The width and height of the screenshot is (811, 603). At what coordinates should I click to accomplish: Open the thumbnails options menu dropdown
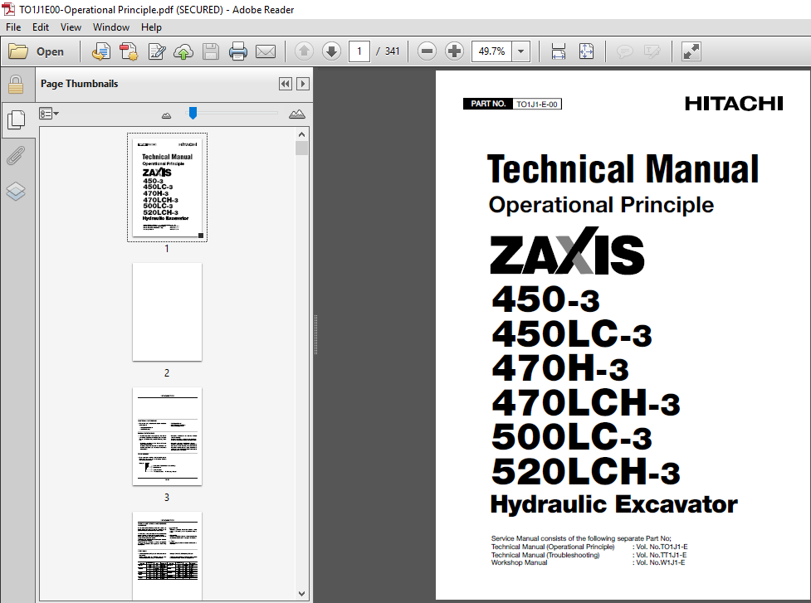click(x=49, y=114)
